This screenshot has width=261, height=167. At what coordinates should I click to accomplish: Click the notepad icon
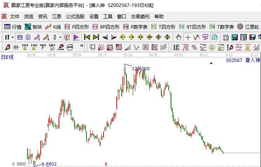coord(244,37)
